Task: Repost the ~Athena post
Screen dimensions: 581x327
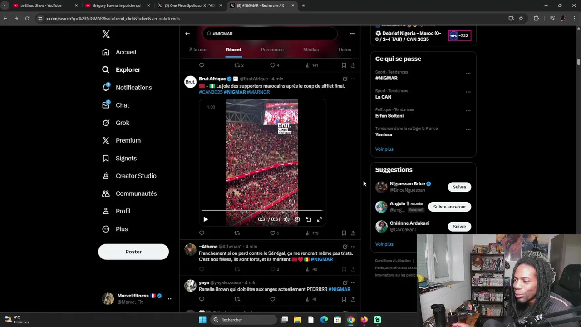Action: coord(237,269)
